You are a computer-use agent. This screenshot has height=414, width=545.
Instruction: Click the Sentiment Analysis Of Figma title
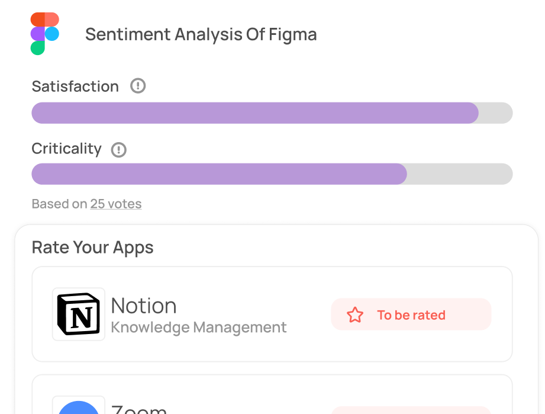click(201, 34)
